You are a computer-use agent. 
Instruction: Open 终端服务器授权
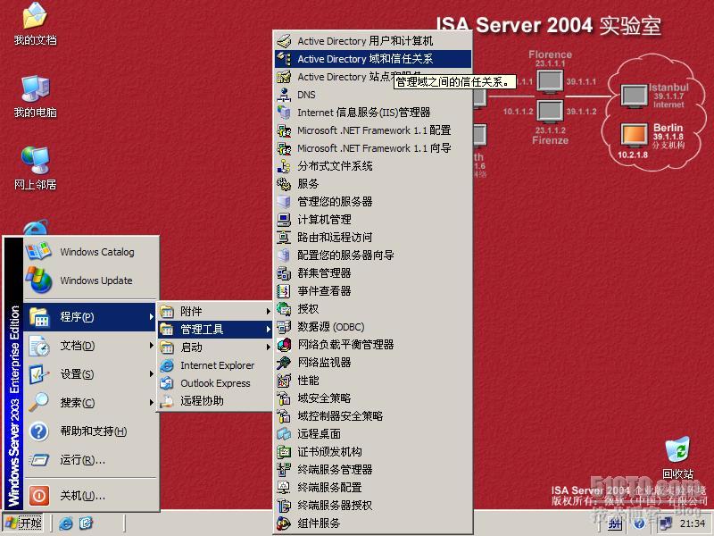pos(373,506)
